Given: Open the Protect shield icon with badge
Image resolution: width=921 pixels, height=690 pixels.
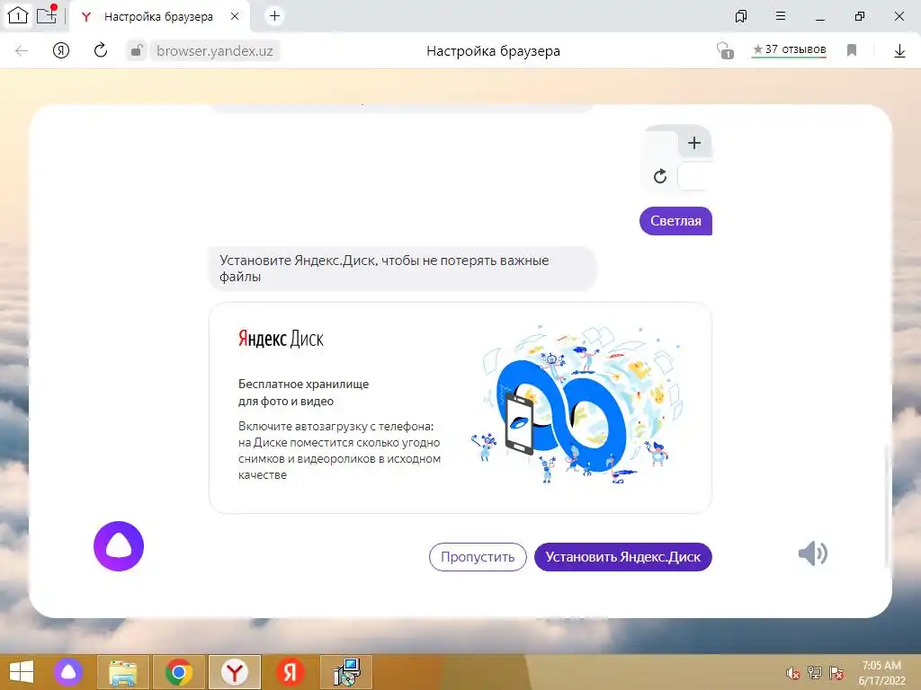Looking at the screenshot, I should click(725, 50).
